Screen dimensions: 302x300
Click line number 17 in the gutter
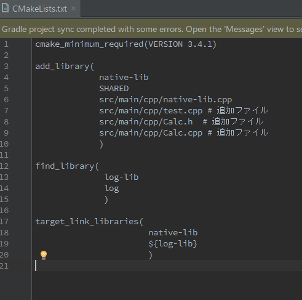(x=4, y=222)
